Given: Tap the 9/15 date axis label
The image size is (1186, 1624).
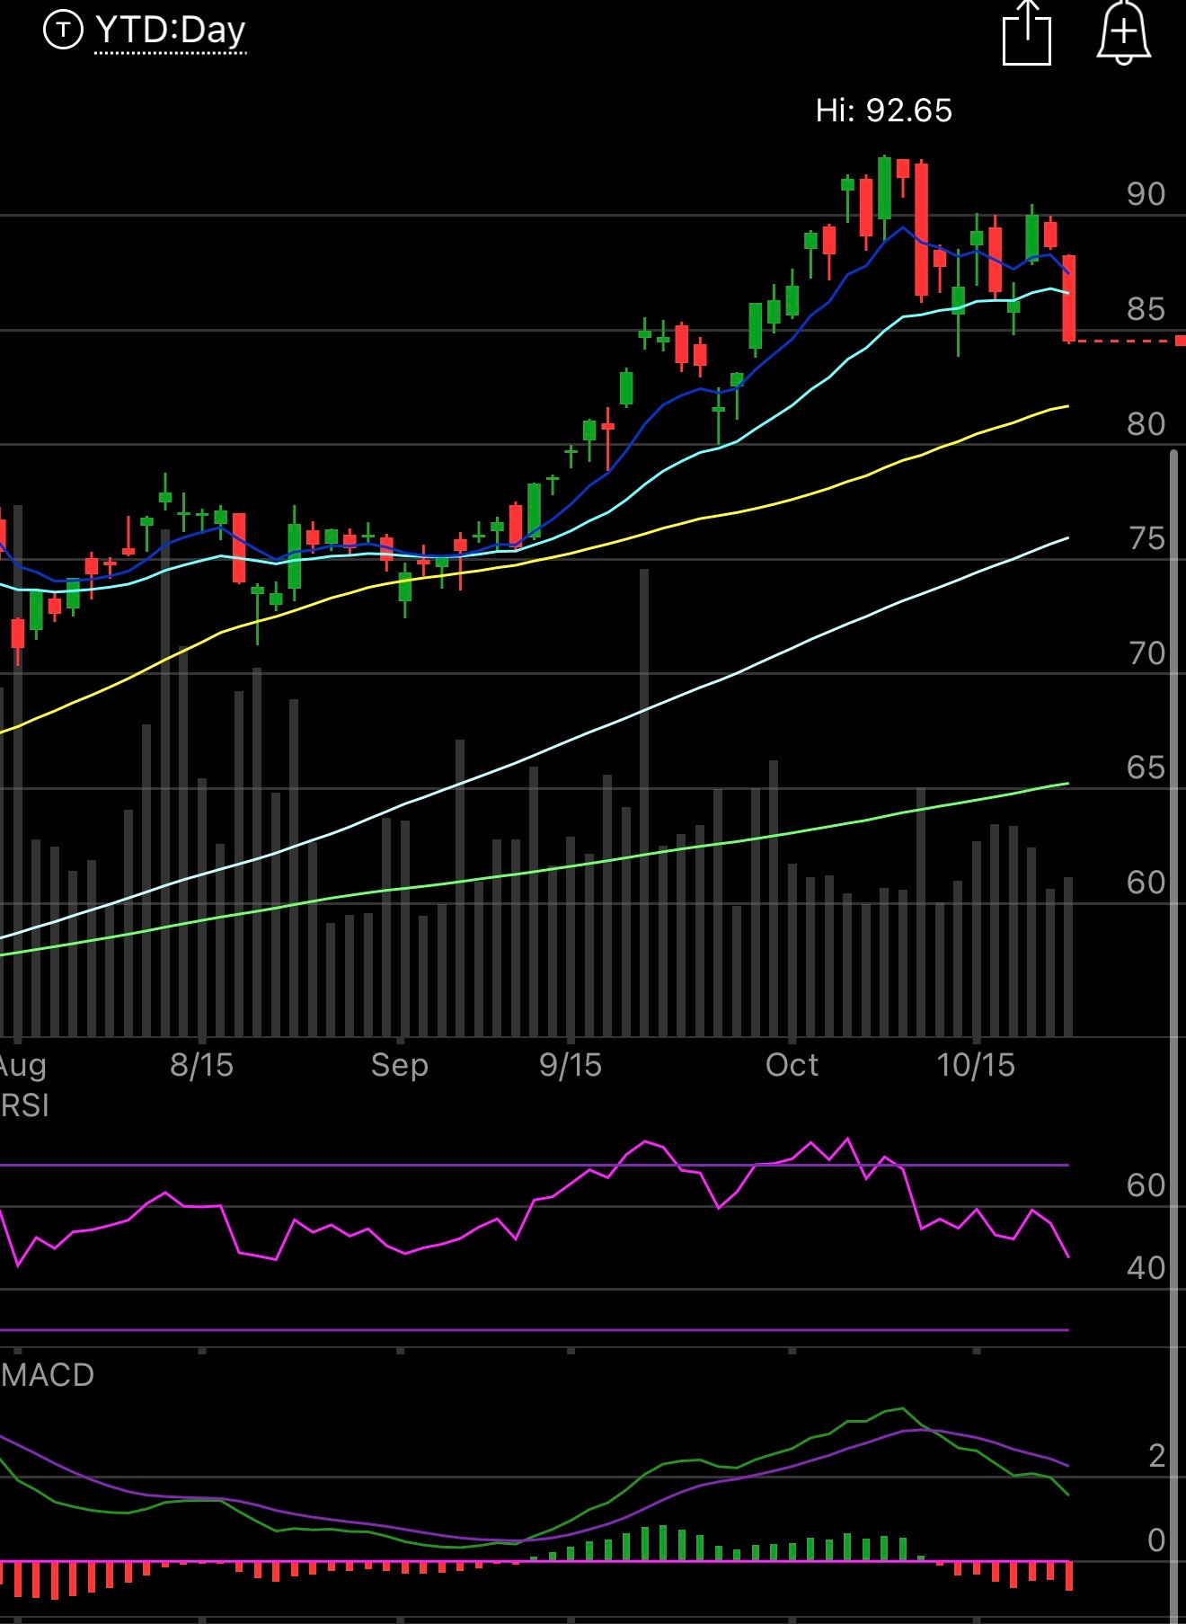Looking at the screenshot, I should (570, 1065).
